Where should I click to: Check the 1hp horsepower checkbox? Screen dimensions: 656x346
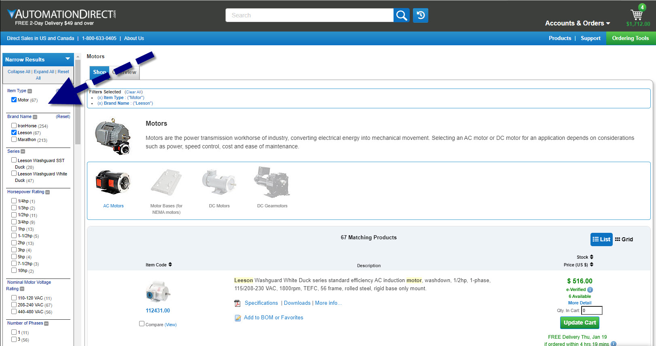14,229
